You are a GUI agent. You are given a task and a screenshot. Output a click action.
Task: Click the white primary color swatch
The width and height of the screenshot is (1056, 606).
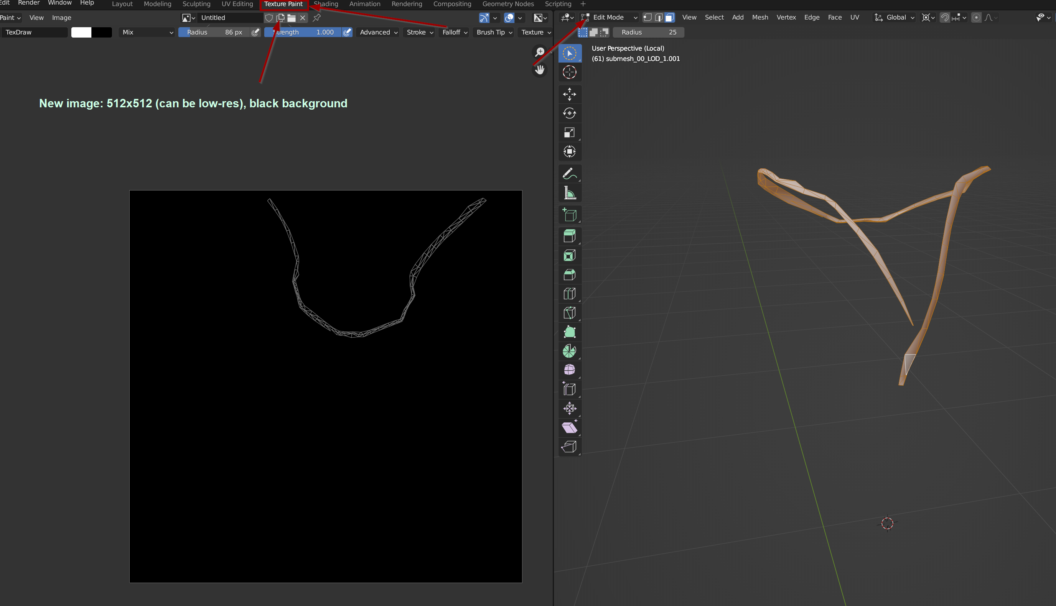click(81, 32)
